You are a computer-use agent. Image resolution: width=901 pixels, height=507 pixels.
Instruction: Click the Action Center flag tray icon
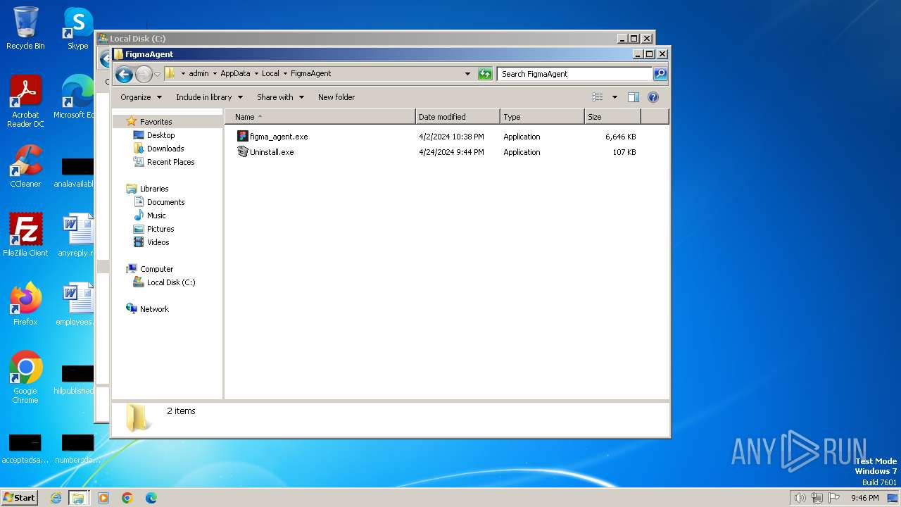coord(834,498)
